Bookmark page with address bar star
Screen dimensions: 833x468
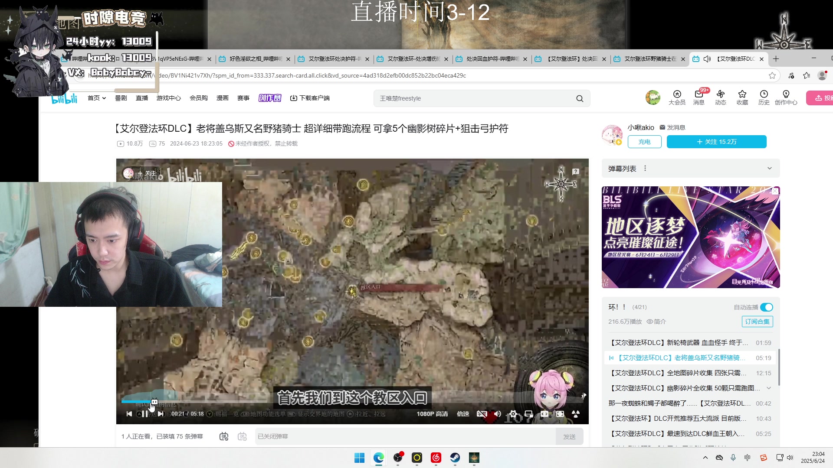click(772, 75)
